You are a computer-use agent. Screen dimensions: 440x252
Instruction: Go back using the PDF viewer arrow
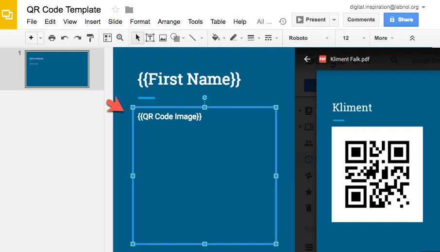coord(307,59)
